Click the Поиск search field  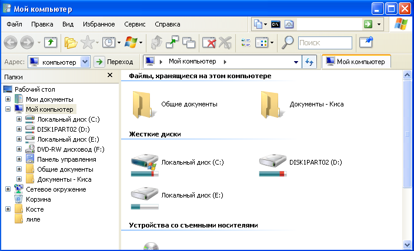325,42
